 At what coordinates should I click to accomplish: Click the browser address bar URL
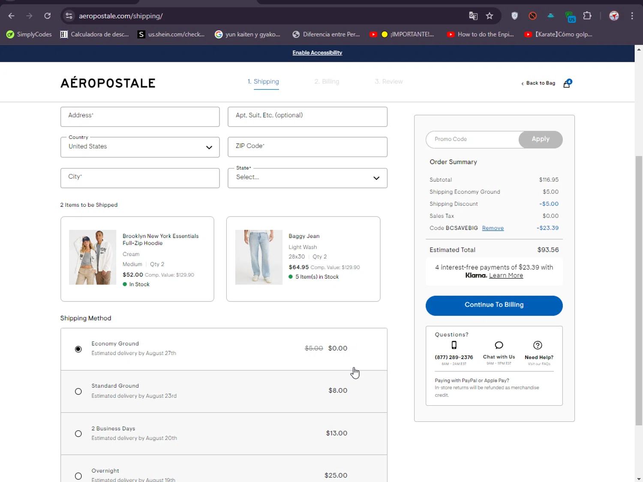coord(121,16)
